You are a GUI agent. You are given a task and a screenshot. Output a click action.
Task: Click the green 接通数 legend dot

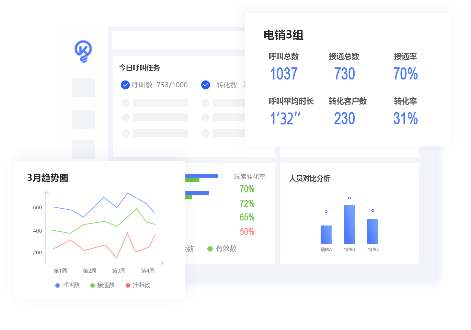(92, 285)
